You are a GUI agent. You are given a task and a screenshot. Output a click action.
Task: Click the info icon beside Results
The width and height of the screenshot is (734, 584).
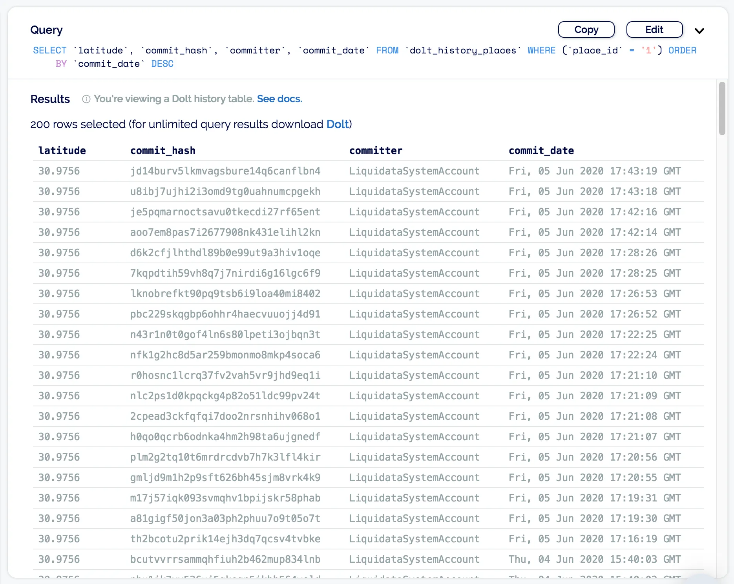86,99
